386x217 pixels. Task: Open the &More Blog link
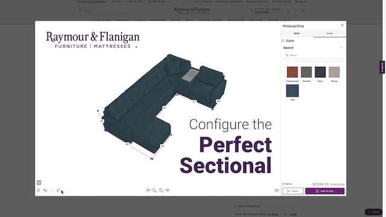157,1
